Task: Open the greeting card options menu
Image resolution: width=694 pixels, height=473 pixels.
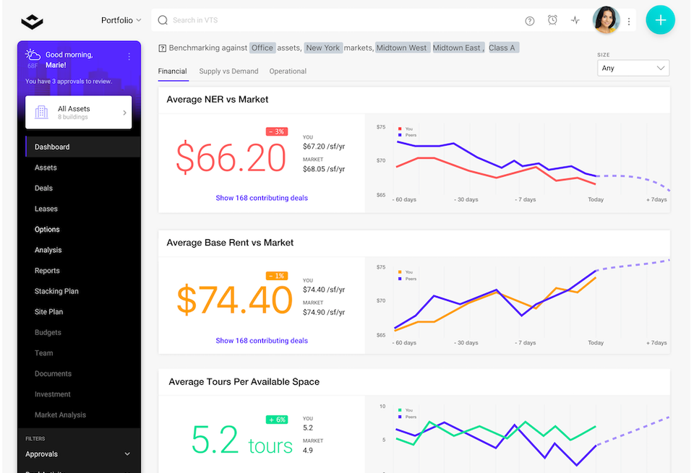Action: [129, 56]
